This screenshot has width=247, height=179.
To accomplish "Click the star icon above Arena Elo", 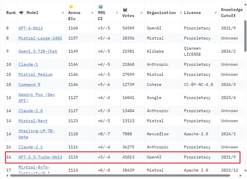I will coord(71,7).
